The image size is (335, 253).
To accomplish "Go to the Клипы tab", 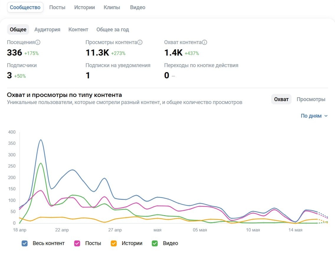I will [x=112, y=7].
